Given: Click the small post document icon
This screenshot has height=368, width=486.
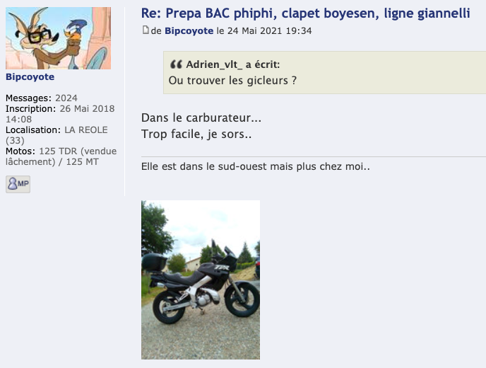Looking at the screenshot, I should [x=146, y=30].
